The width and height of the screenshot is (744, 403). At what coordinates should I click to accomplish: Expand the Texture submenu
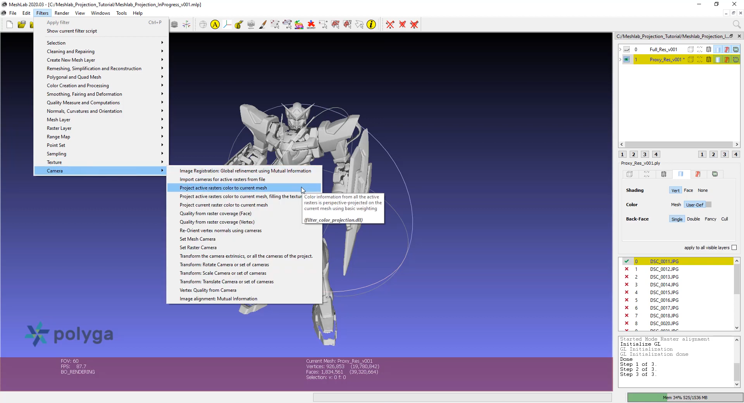(x=101, y=162)
